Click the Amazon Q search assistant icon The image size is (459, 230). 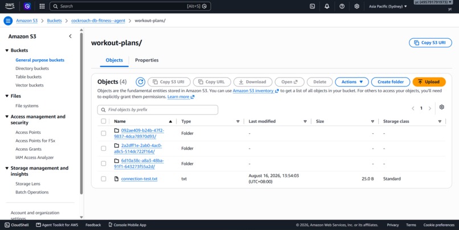click(204, 6)
